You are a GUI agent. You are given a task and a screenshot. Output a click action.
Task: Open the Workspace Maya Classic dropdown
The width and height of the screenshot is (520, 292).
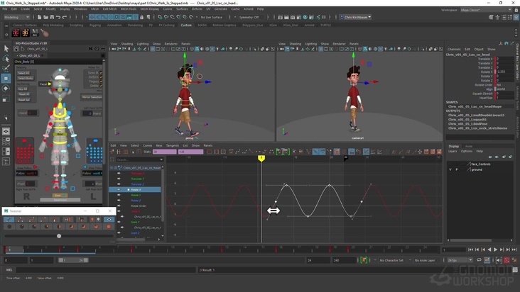(486, 10)
